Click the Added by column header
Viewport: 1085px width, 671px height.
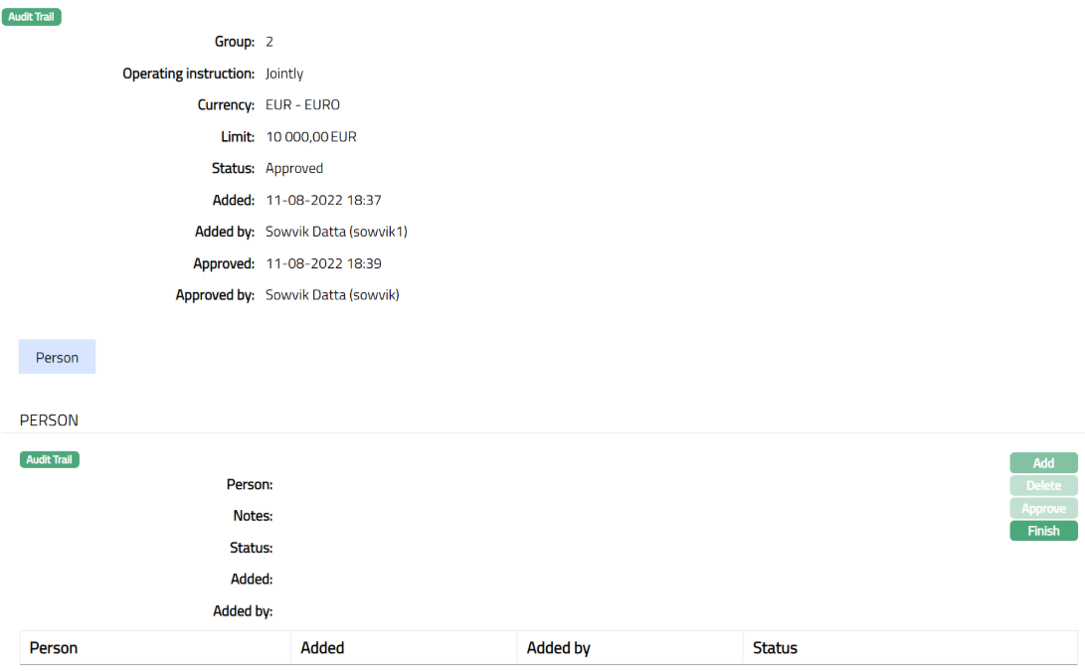click(558, 648)
